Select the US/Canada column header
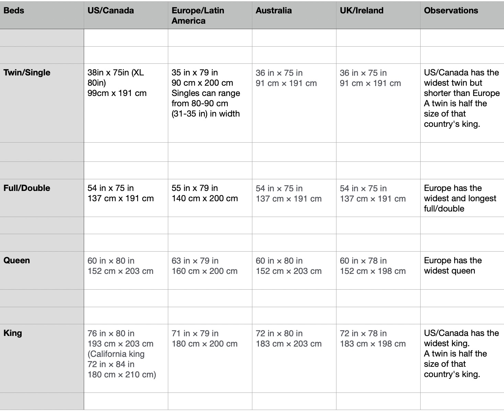The image size is (504, 411). coord(126,15)
